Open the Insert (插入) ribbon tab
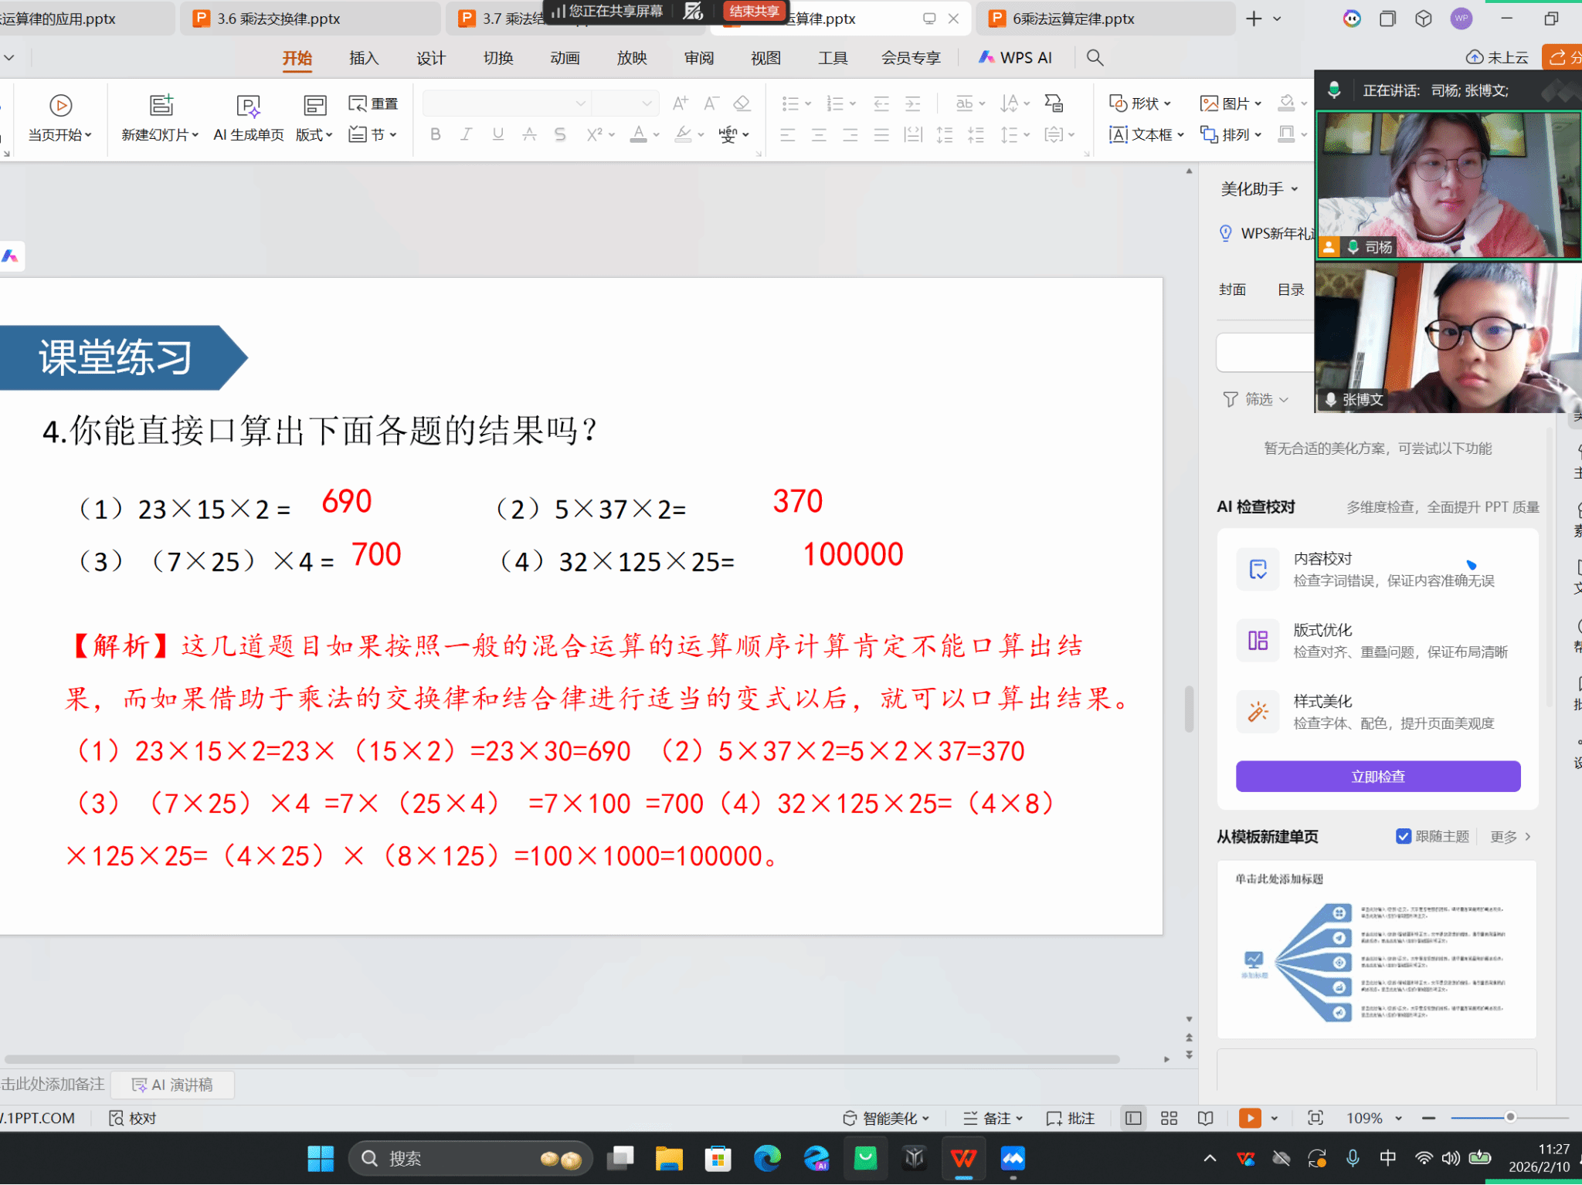The image size is (1582, 1185). click(x=364, y=58)
